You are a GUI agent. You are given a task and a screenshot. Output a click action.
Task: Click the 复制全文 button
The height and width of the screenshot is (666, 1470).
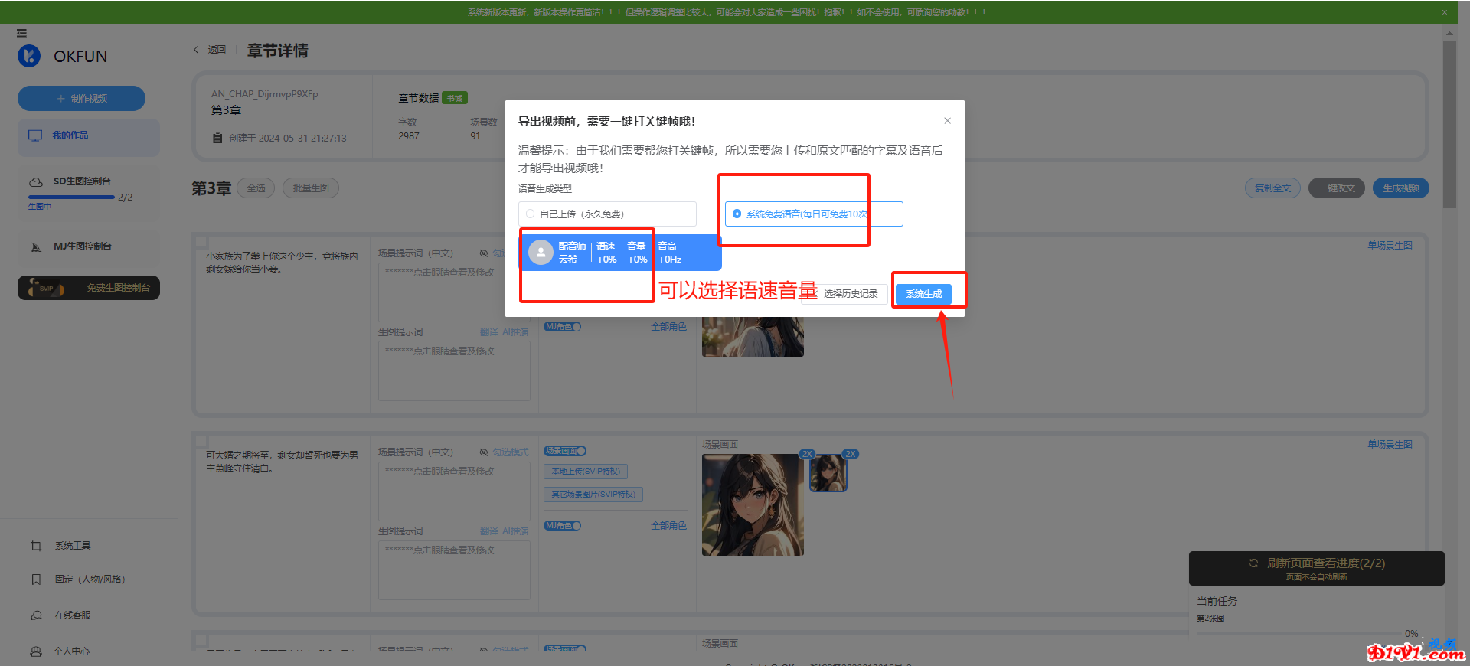click(1272, 188)
